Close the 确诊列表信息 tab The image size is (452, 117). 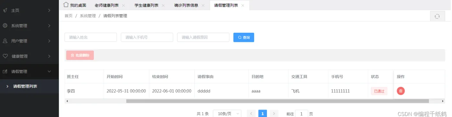pos(203,5)
